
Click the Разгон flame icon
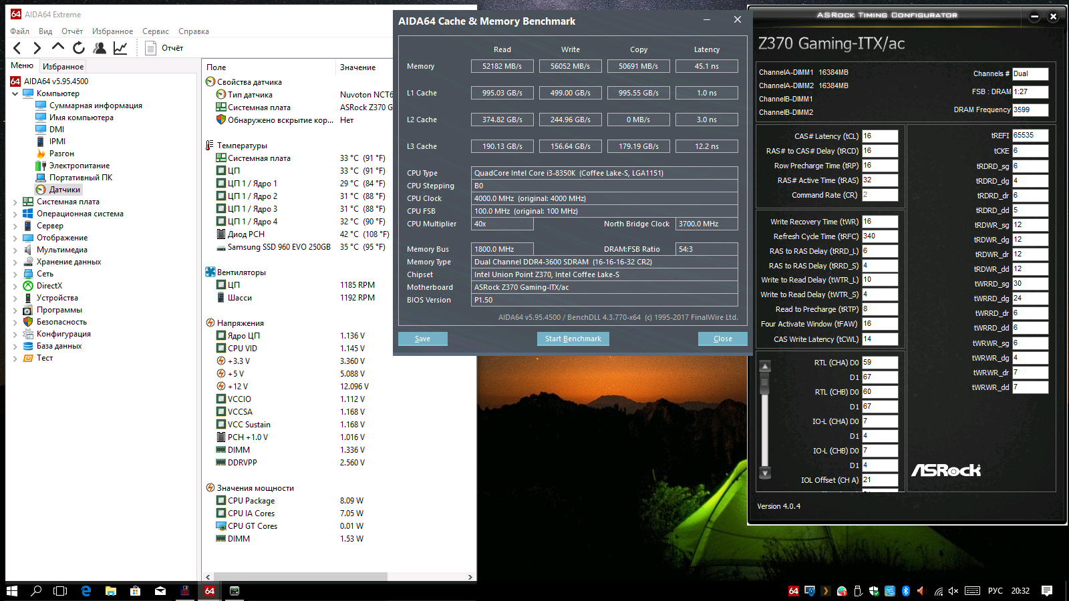(x=41, y=154)
